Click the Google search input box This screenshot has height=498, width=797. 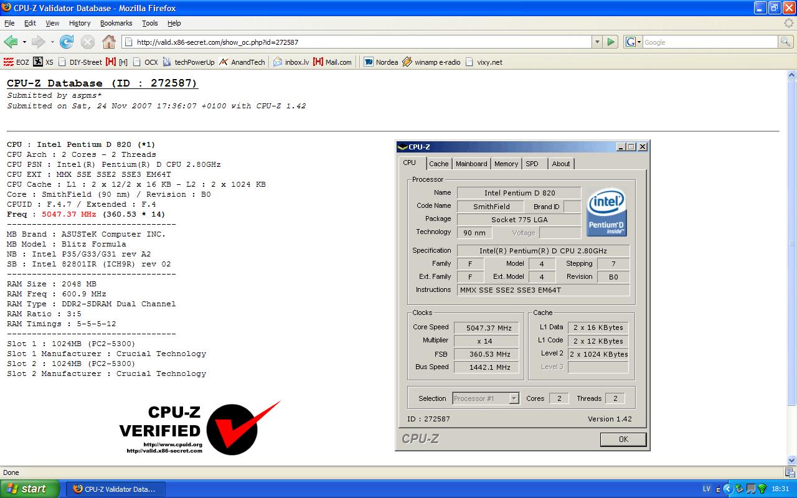click(x=710, y=42)
